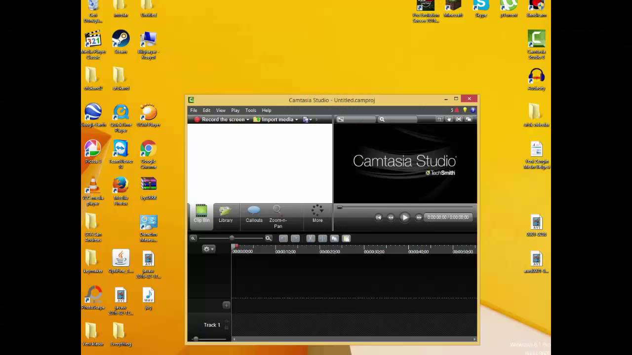
Task: Open the editing dimensions dropdown in the preview
Action: click(x=356, y=119)
